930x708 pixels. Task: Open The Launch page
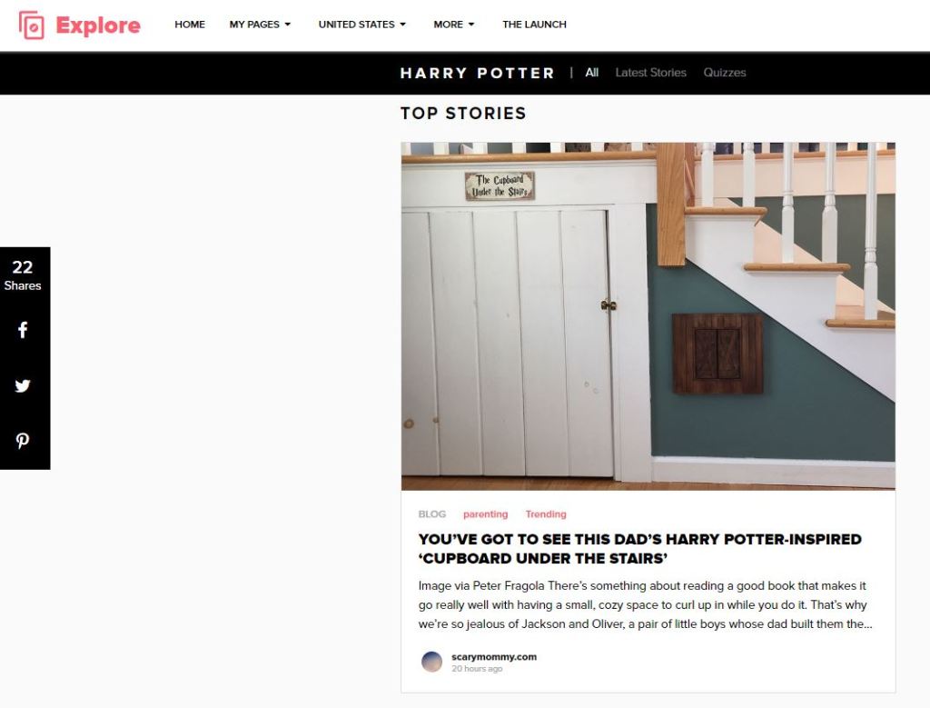tap(534, 25)
